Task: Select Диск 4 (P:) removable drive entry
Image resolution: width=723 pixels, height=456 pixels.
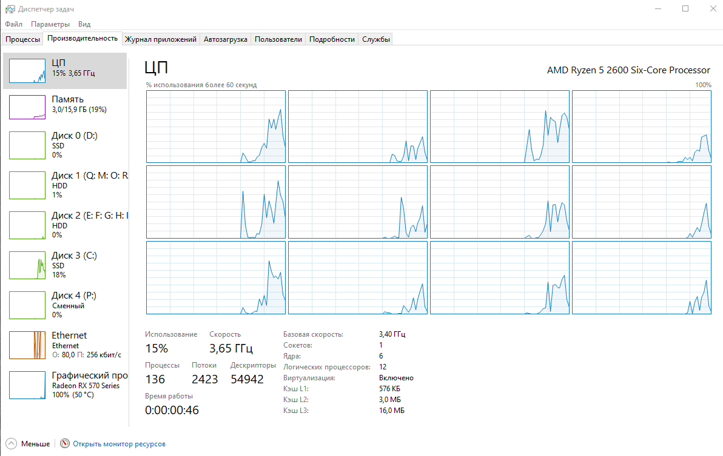Action: tap(65, 305)
